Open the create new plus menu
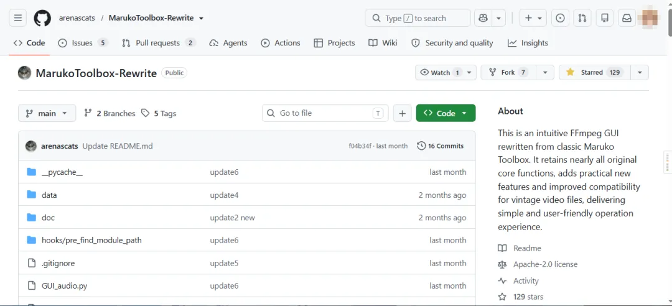This screenshot has height=306, width=672. coord(533,18)
